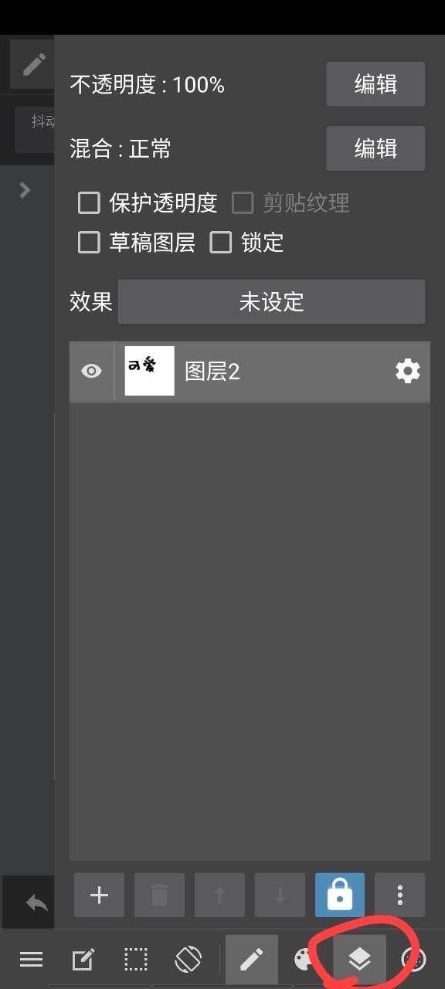
Task: Check the 草稿图层 checkbox
Action: [90, 243]
